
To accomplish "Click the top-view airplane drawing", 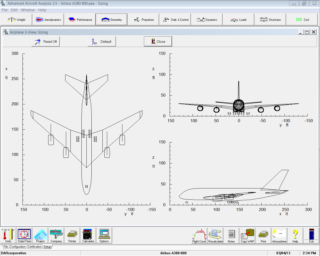I will coord(86,134).
